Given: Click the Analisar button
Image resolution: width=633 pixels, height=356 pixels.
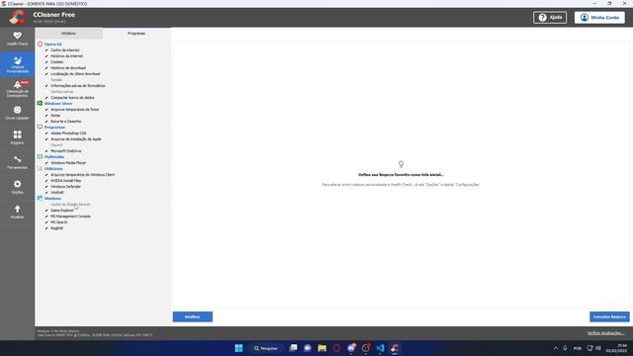Looking at the screenshot, I should coord(193,316).
